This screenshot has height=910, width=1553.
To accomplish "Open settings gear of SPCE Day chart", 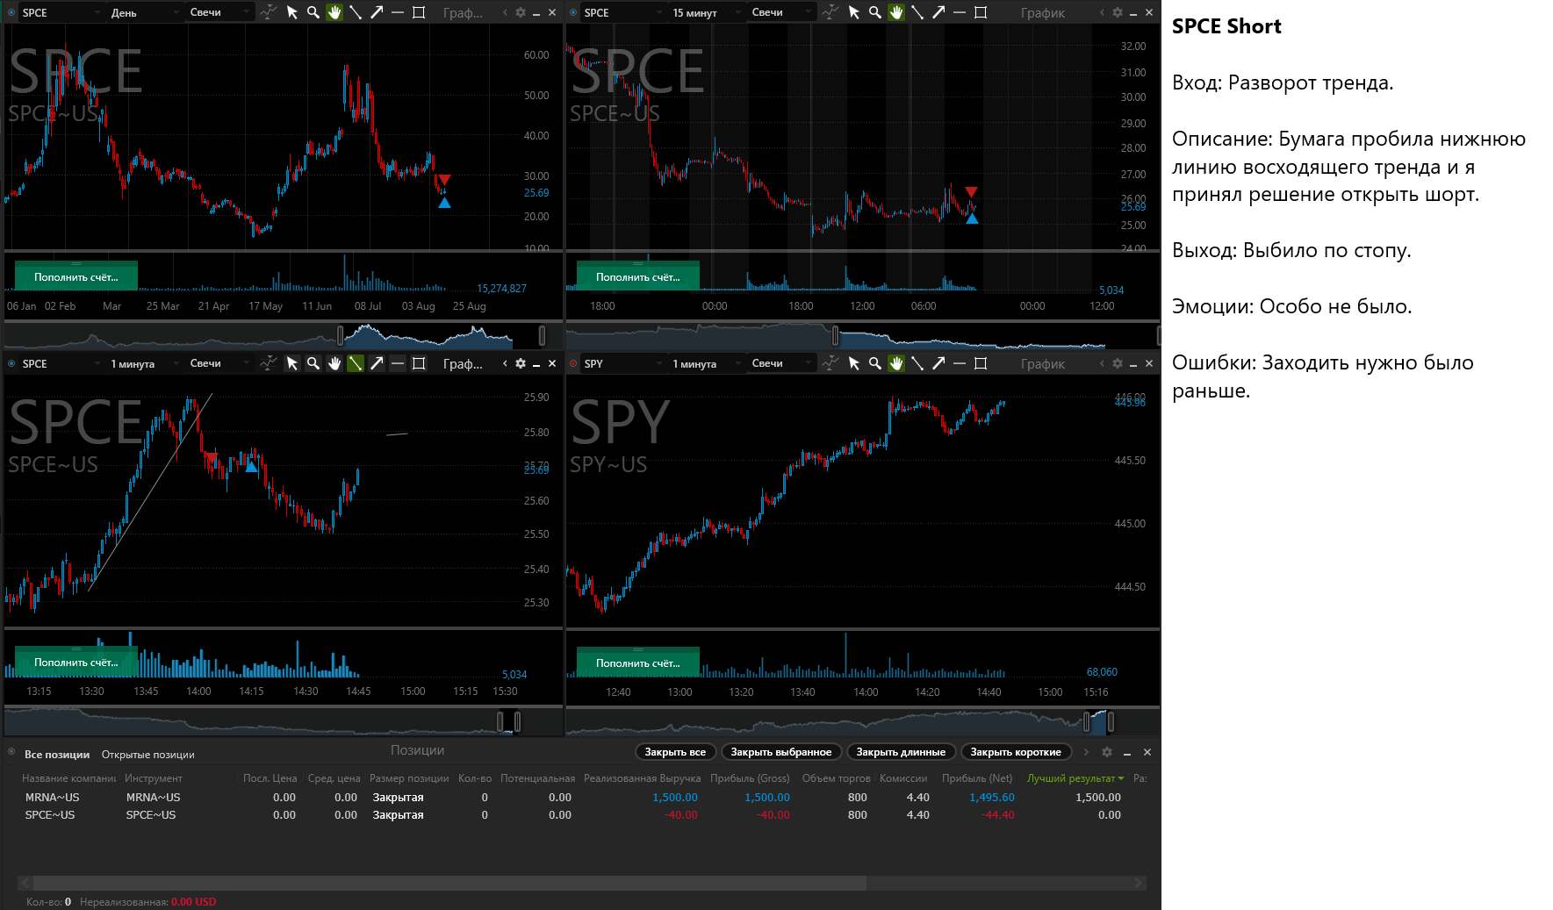I will point(521,12).
